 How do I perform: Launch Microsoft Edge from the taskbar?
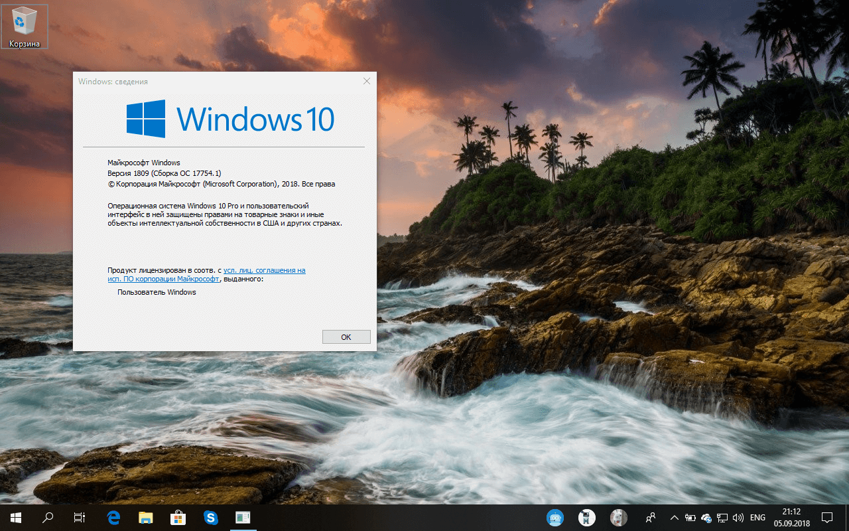click(x=113, y=517)
